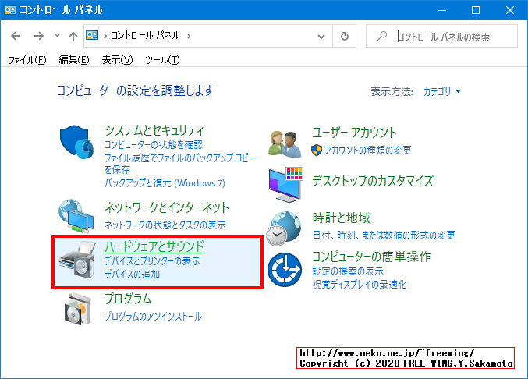Open バックアップと復元 (Windows 7) link
This screenshot has width=528, height=379.
click(165, 182)
